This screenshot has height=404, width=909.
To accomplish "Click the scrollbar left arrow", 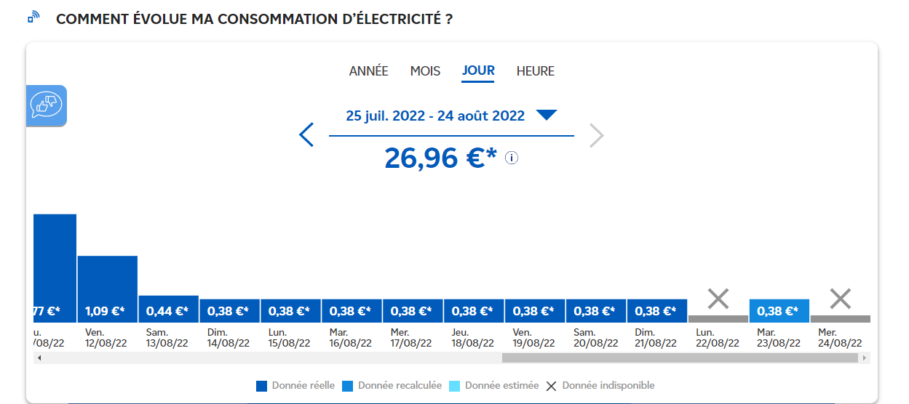I will (x=39, y=358).
